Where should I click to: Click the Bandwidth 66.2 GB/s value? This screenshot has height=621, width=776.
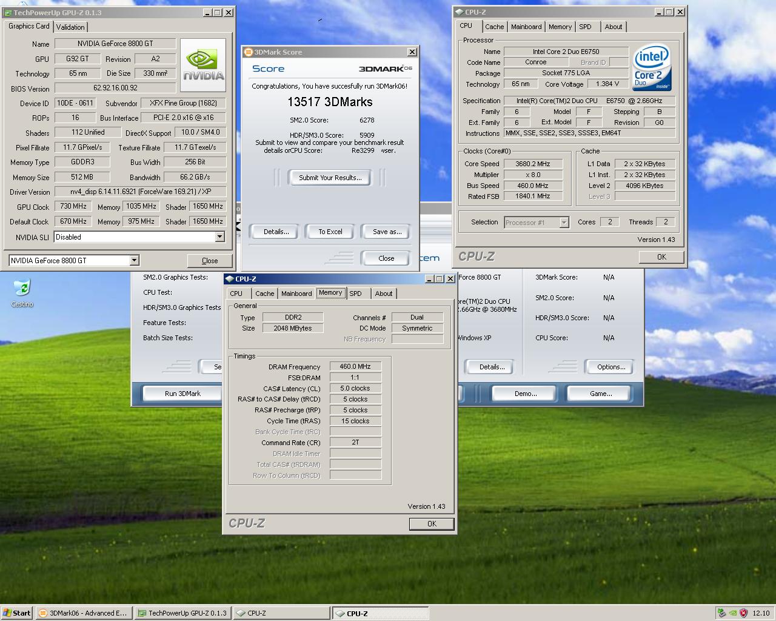pos(195,177)
